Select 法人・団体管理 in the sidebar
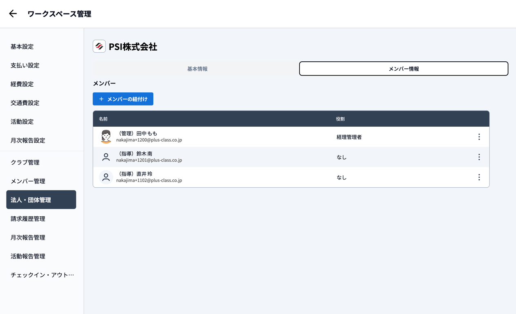 pyautogui.click(x=41, y=200)
